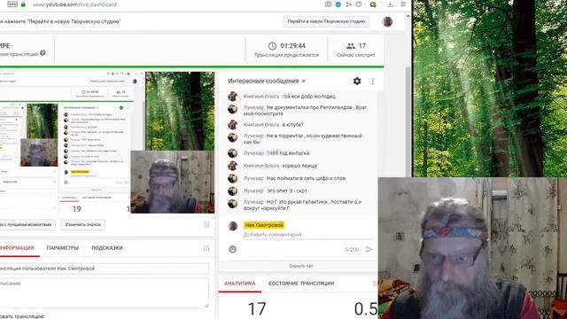Screen dimensions: 567x319
Task: Click message "Не в торрентах, но он художественный"
Action: click(303, 139)
